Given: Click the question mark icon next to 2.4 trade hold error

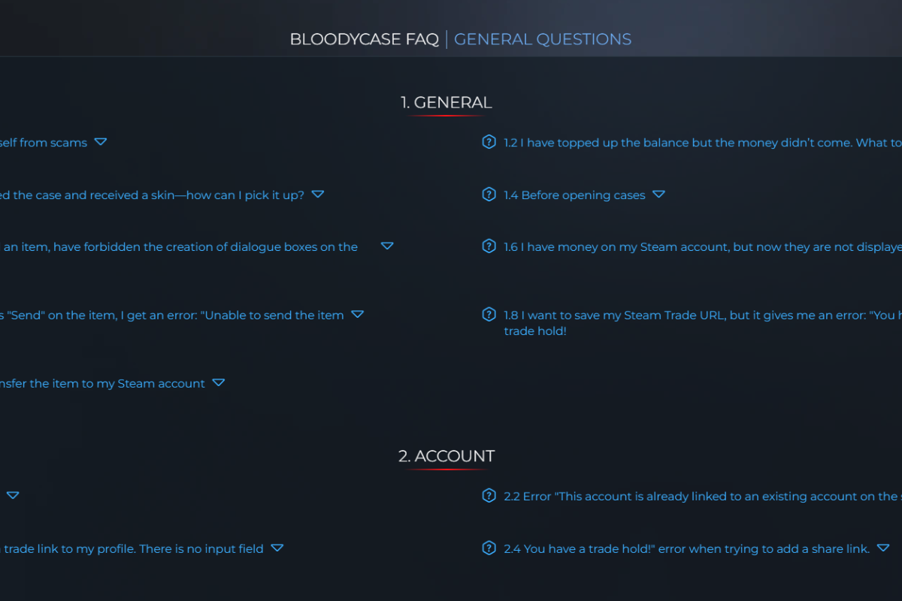Looking at the screenshot, I should tap(489, 548).
